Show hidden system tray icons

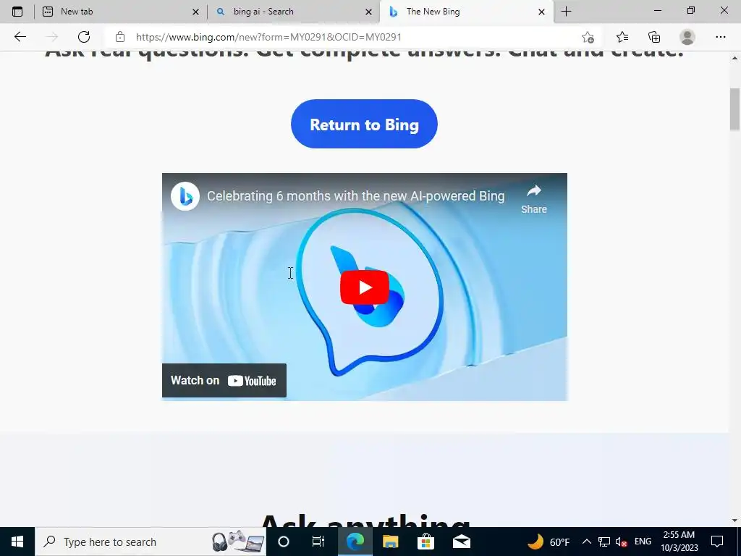point(586,542)
